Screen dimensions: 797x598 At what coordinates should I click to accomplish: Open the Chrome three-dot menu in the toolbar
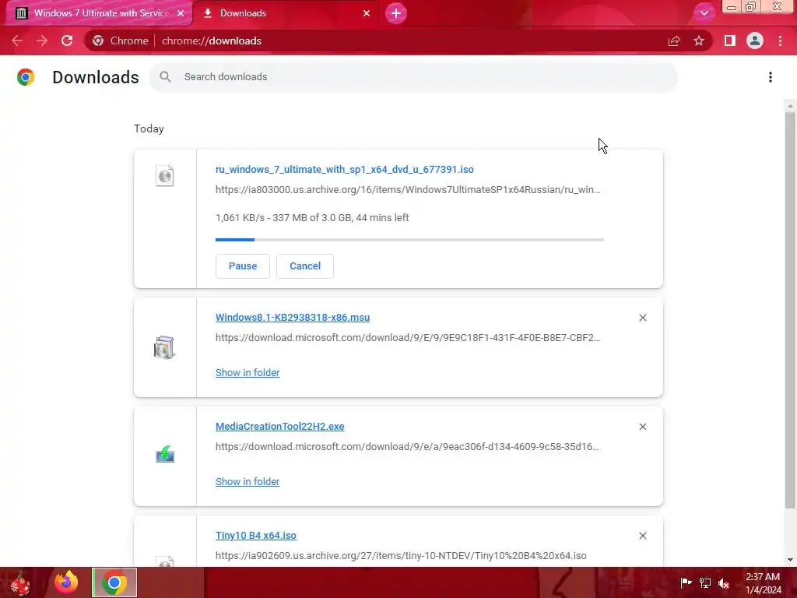[780, 40]
